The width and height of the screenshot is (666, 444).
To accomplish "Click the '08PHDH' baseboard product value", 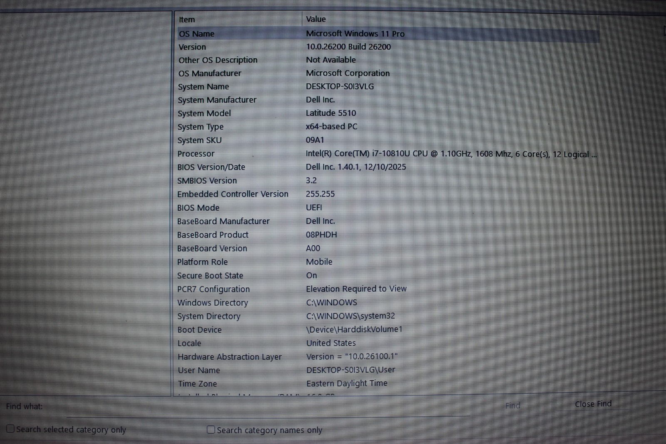I will point(321,235).
